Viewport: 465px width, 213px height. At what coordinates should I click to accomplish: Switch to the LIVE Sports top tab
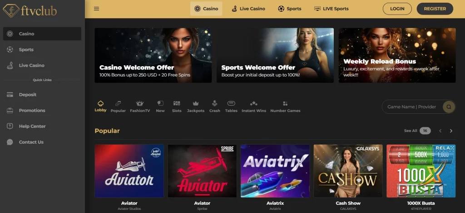pos(331,9)
